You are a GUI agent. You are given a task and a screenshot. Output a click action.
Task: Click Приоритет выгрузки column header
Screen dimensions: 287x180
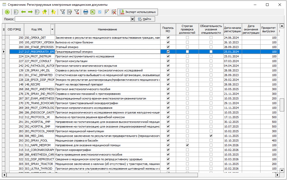269,29
